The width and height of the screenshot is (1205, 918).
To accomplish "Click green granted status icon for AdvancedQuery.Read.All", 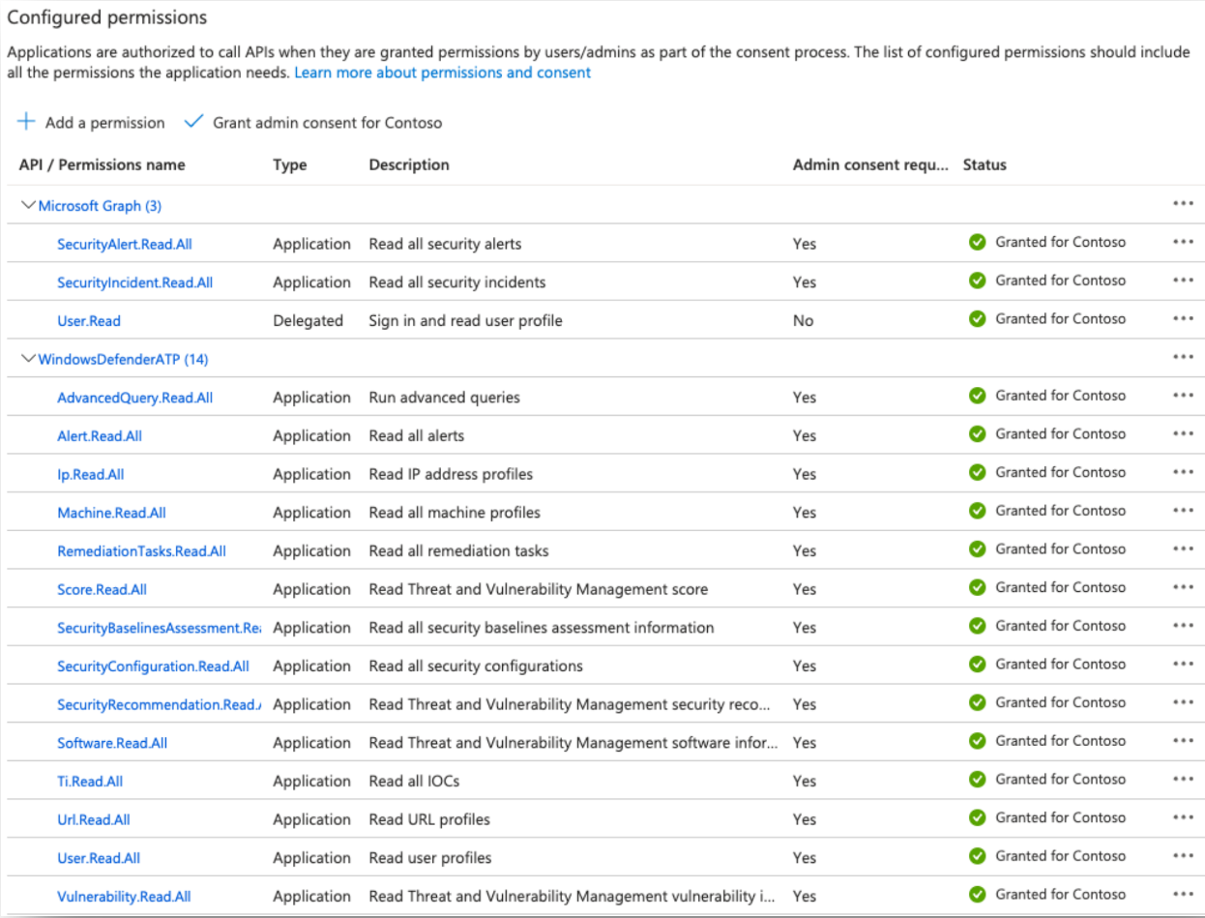I will coord(977,396).
